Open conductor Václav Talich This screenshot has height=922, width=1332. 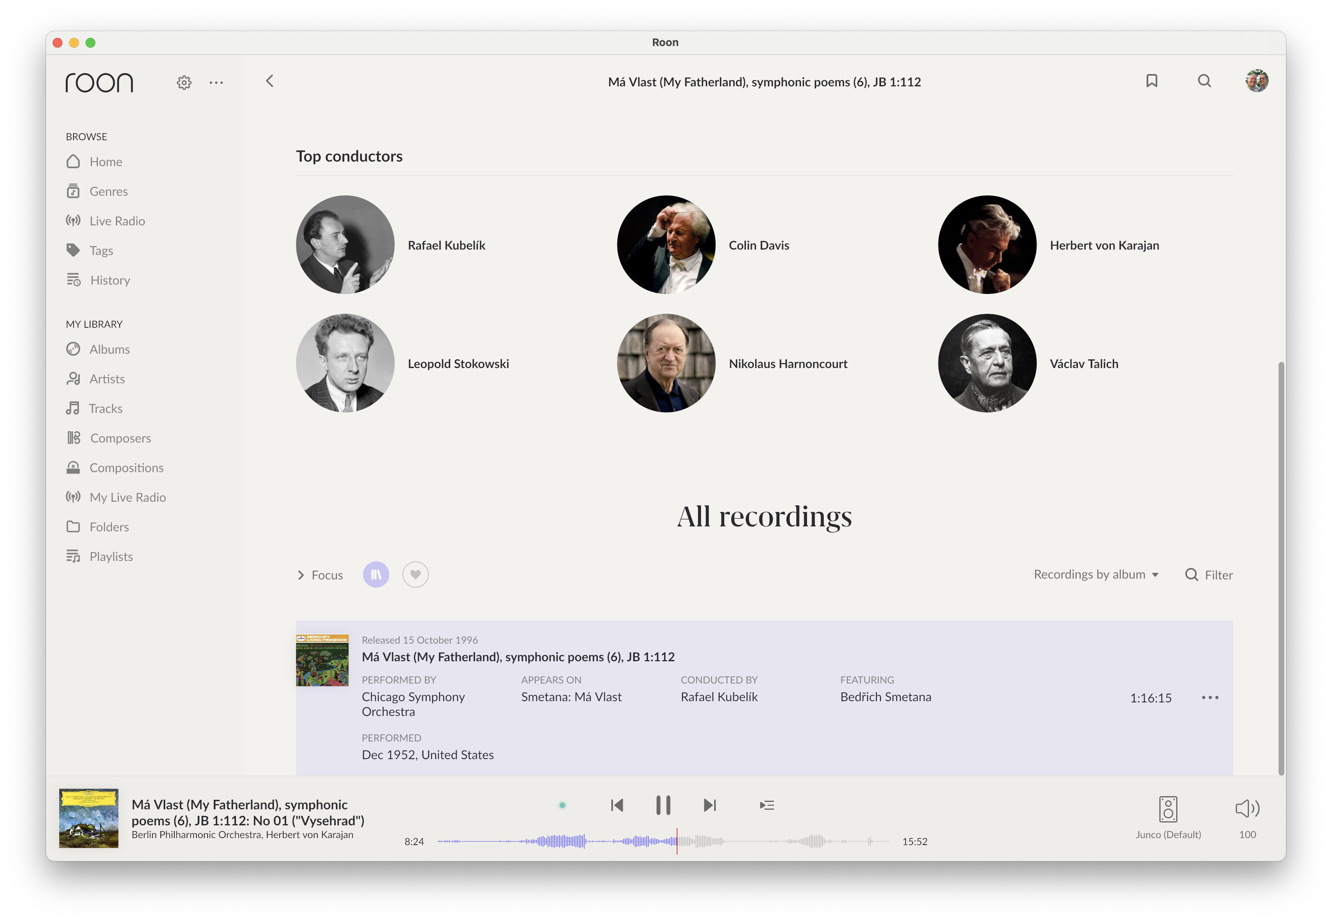click(1084, 364)
